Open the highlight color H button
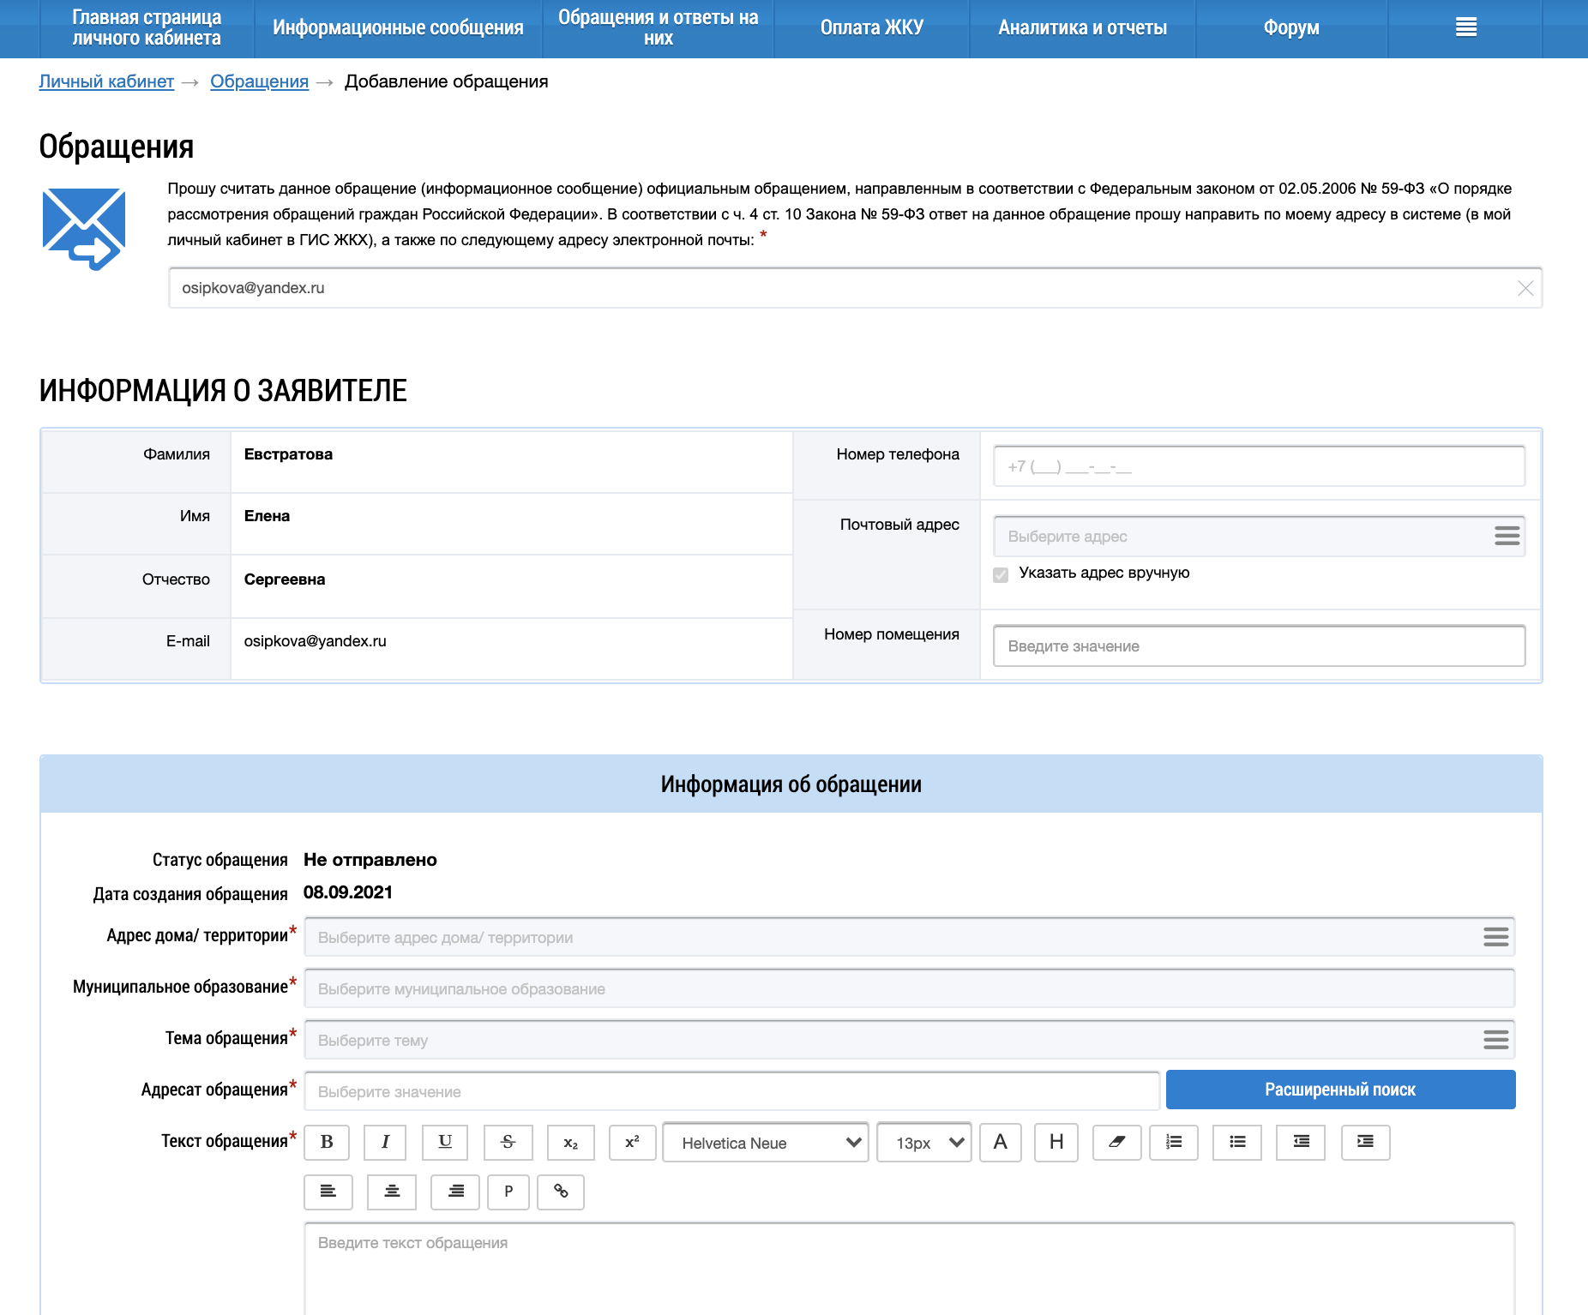 coord(1056,1143)
